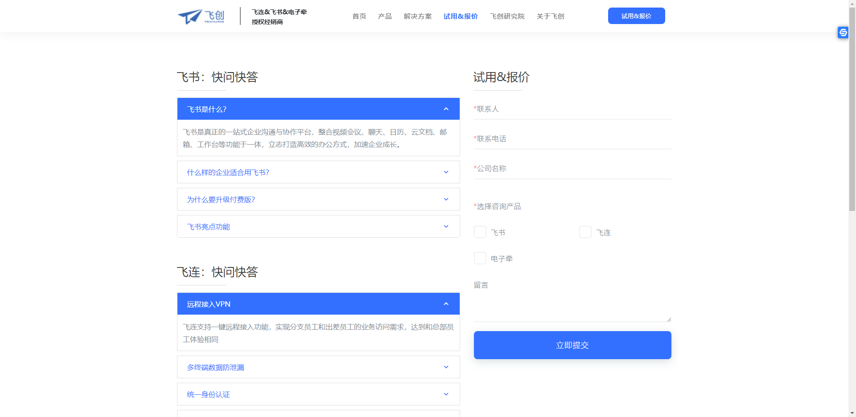Click into the 留言 message textarea
Viewport: 856px width, 417px height.
[572, 305]
